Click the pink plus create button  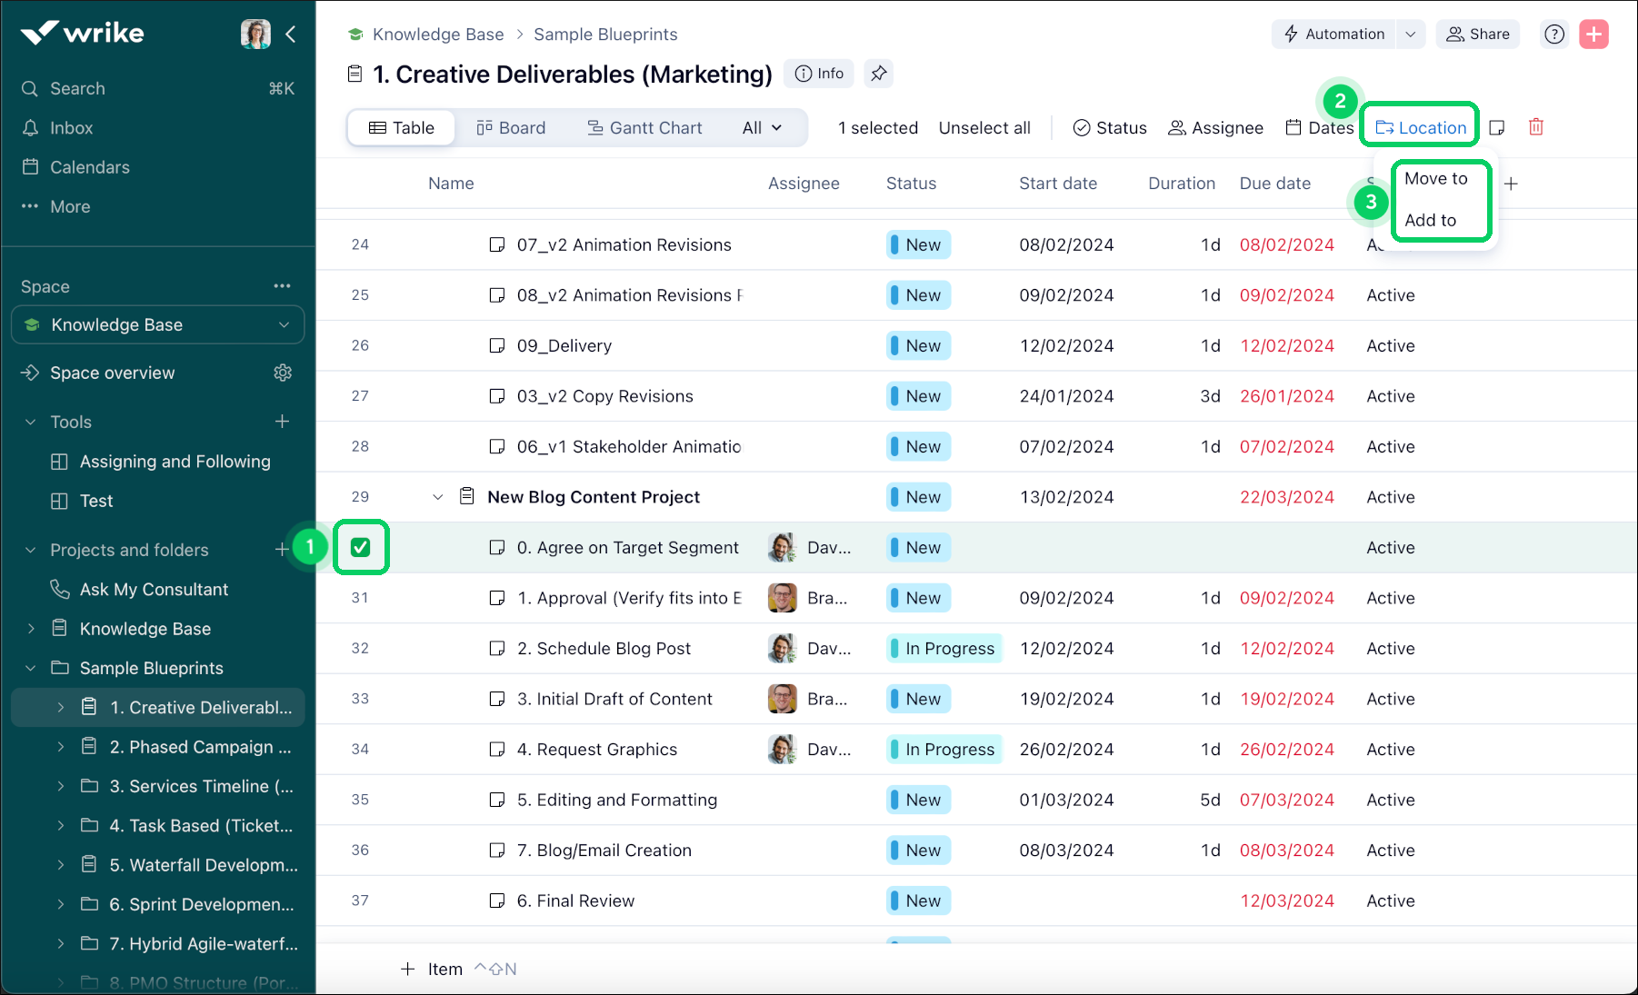[1593, 35]
